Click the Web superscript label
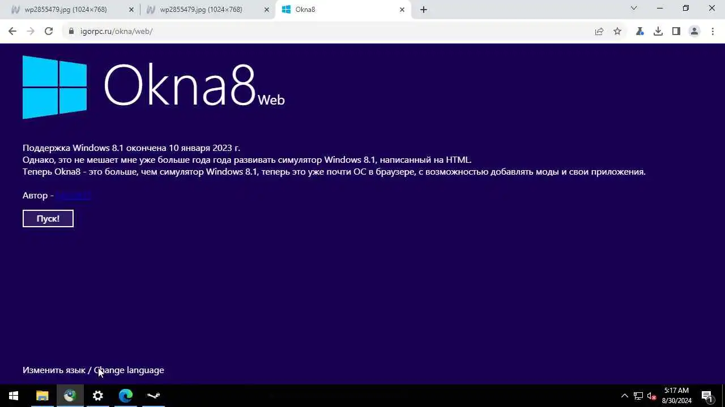The height and width of the screenshot is (407, 725). coord(271,100)
